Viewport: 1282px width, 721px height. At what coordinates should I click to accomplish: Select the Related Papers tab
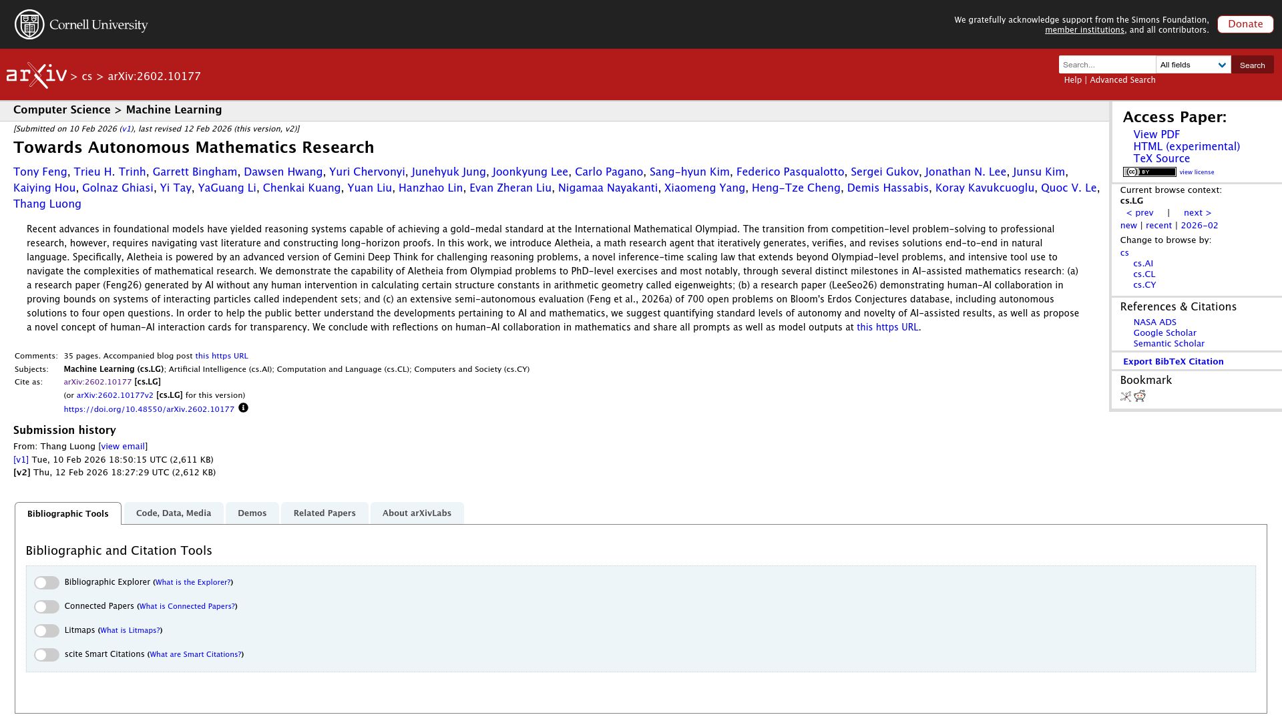[x=325, y=513]
